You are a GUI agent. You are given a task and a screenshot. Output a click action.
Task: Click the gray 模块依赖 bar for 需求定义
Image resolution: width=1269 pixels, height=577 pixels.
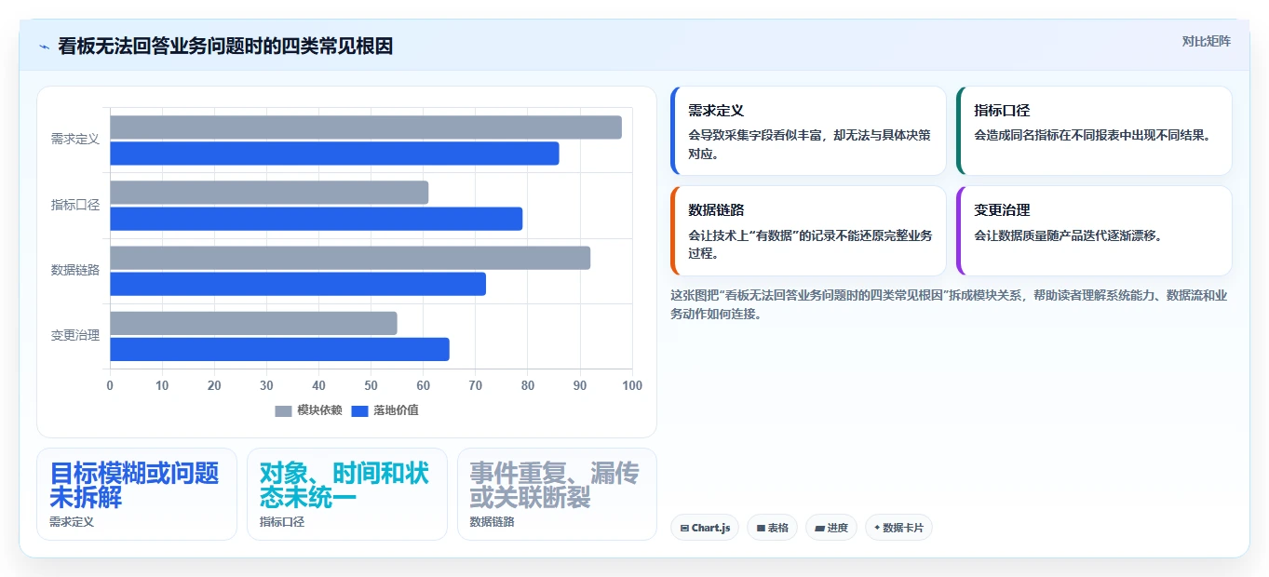366,127
